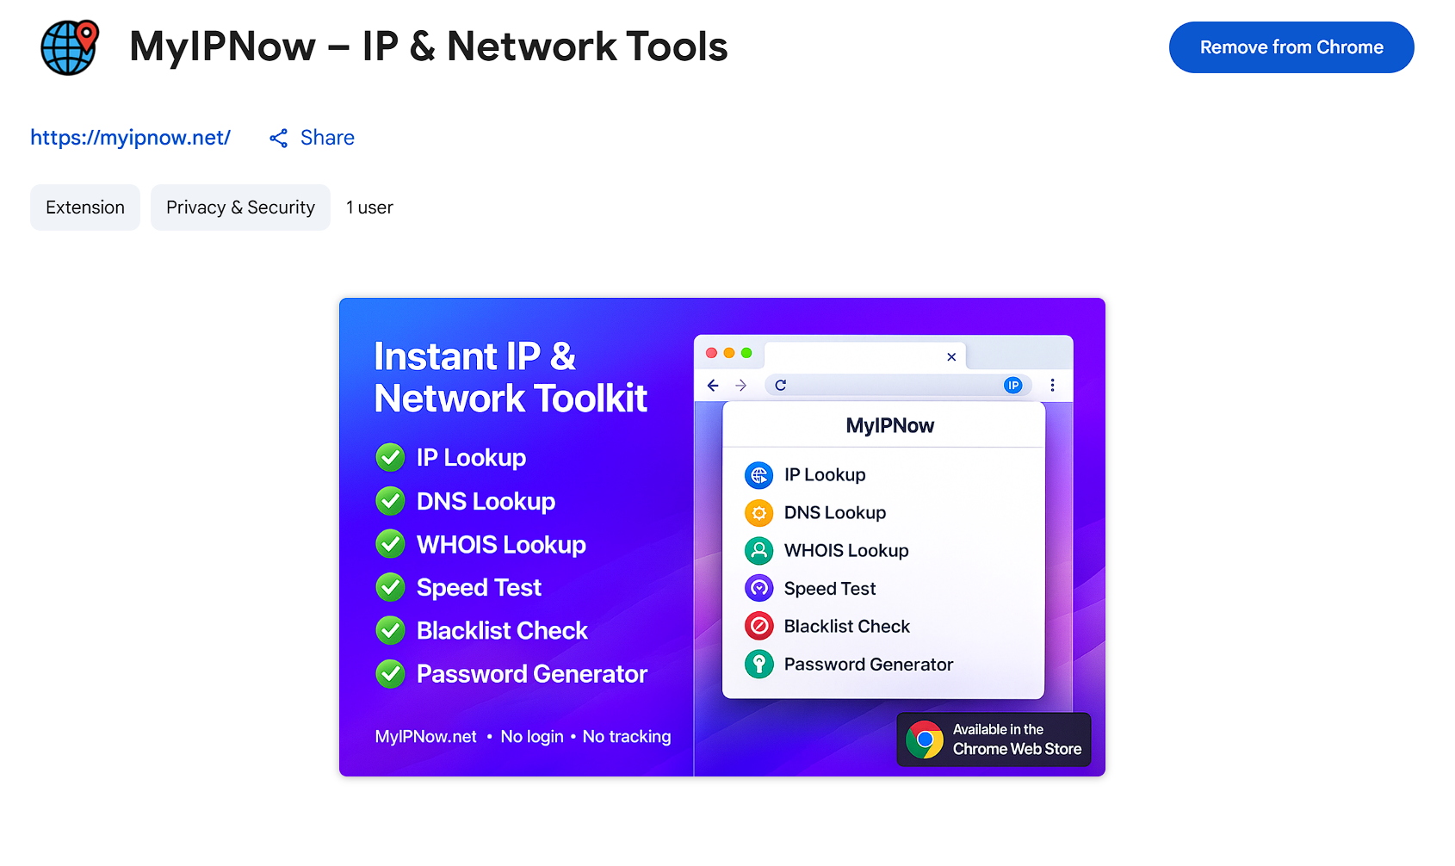Click the green checkmark next to Password Generator
The height and width of the screenshot is (866, 1455).
(x=390, y=673)
